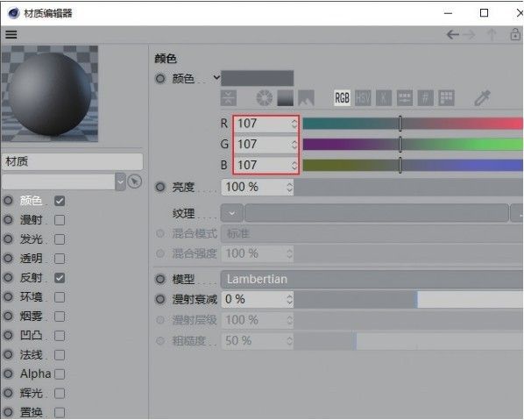Open the hamburger menu icon
524x420 pixels.
pyautogui.click(x=11, y=34)
